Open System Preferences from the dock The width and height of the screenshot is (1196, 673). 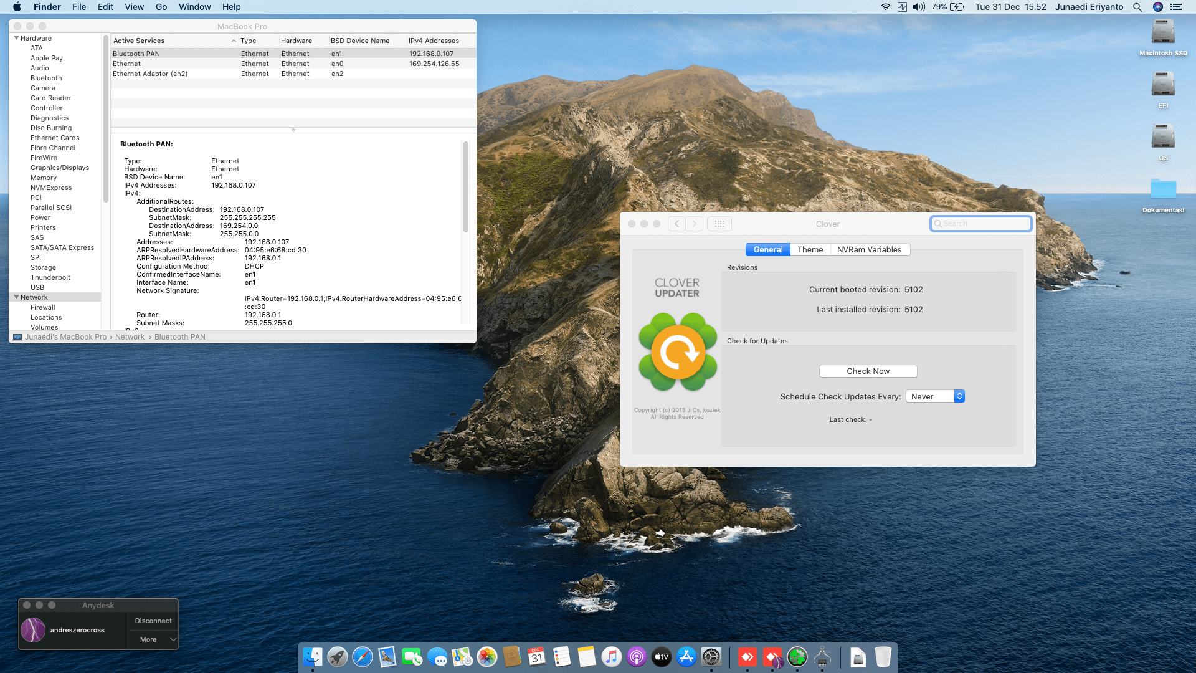711,657
